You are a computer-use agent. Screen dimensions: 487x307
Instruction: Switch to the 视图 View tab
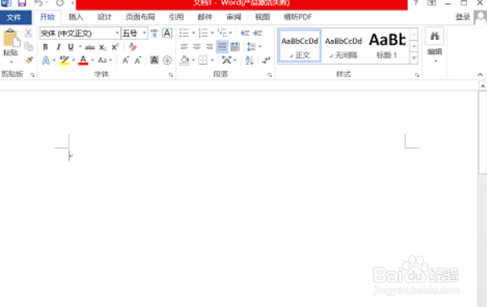262,17
